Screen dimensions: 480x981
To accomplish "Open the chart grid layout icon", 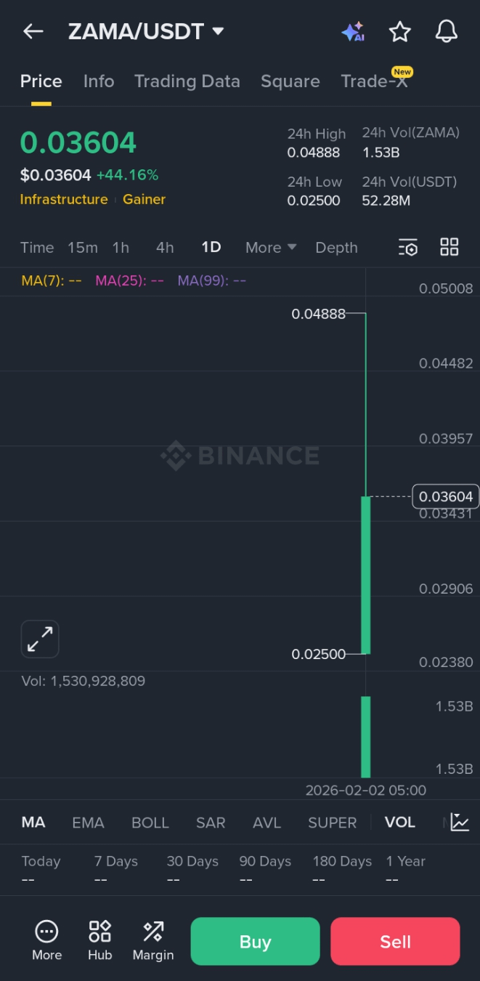I will click(x=450, y=247).
